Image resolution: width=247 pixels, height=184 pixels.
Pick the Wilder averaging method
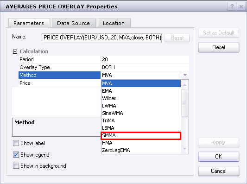141,98
